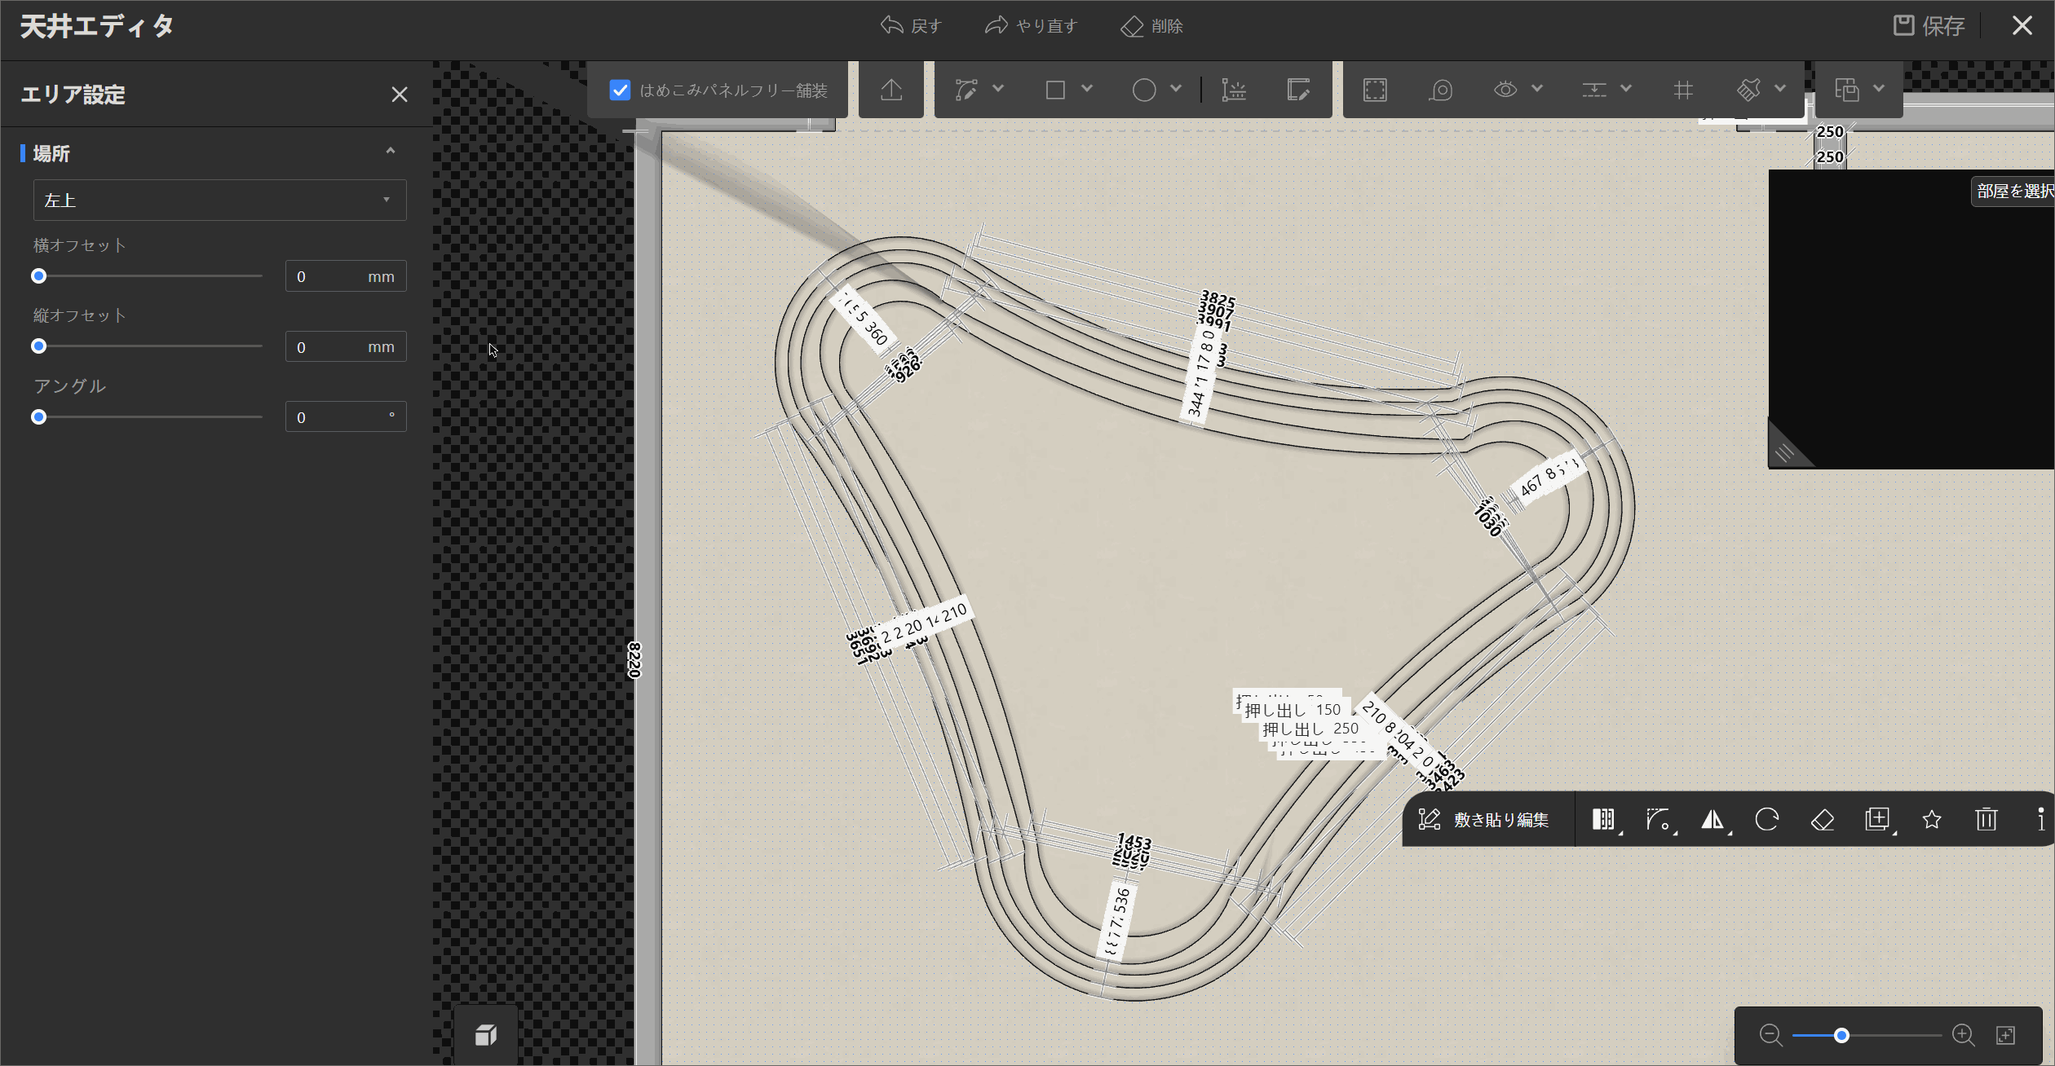Click the 部屋を選択 button
This screenshot has width=2055, height=1066.
click(2013, 192)
